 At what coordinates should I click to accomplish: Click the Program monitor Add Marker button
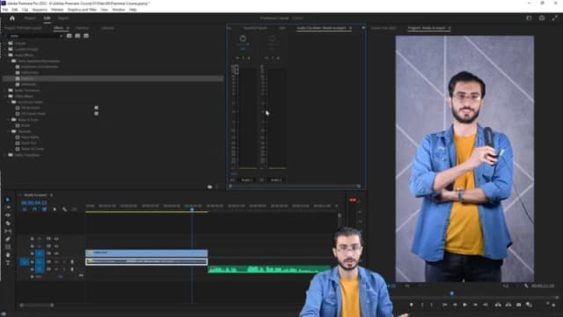(x=412, y=305)
